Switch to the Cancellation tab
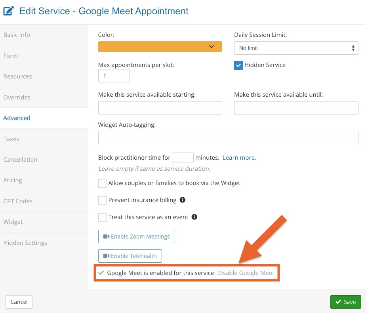 coord(44,160)
